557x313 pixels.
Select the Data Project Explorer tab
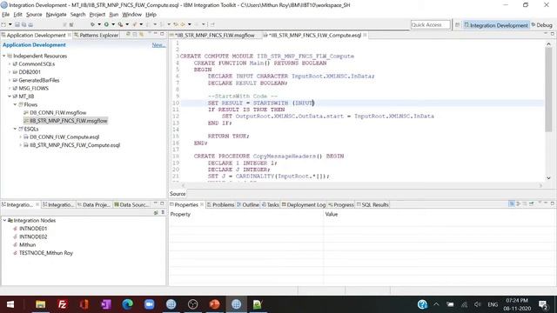tap(93, 205)
